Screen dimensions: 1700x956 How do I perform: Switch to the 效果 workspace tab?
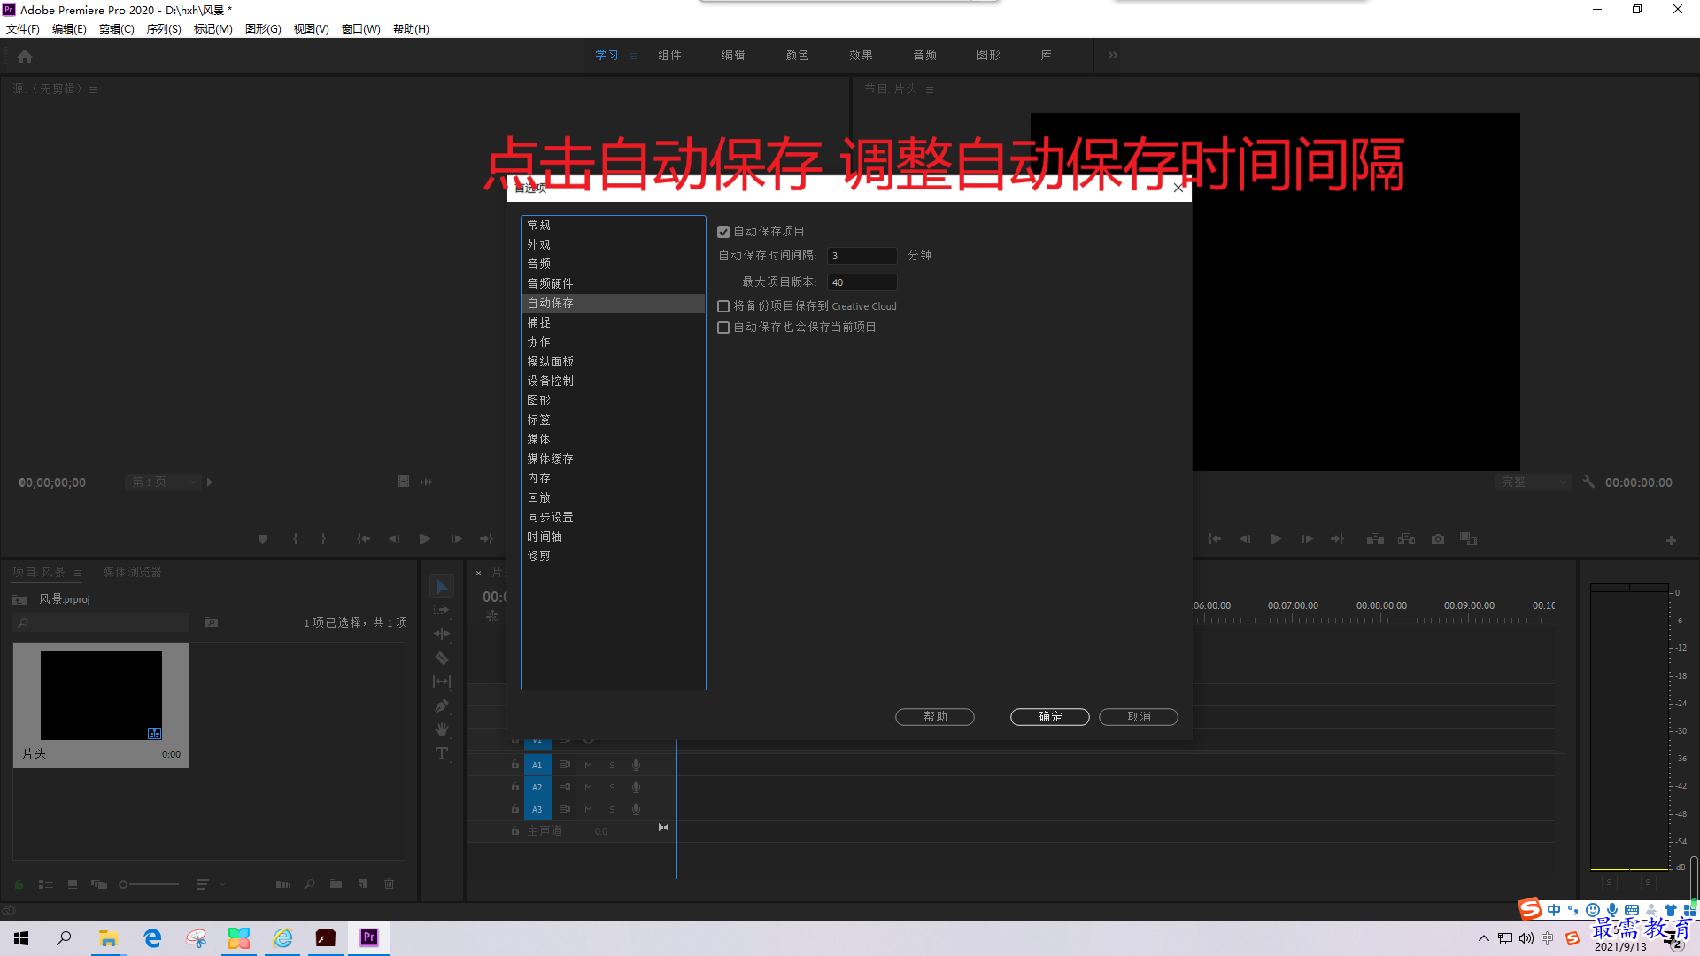pos(861,55)
